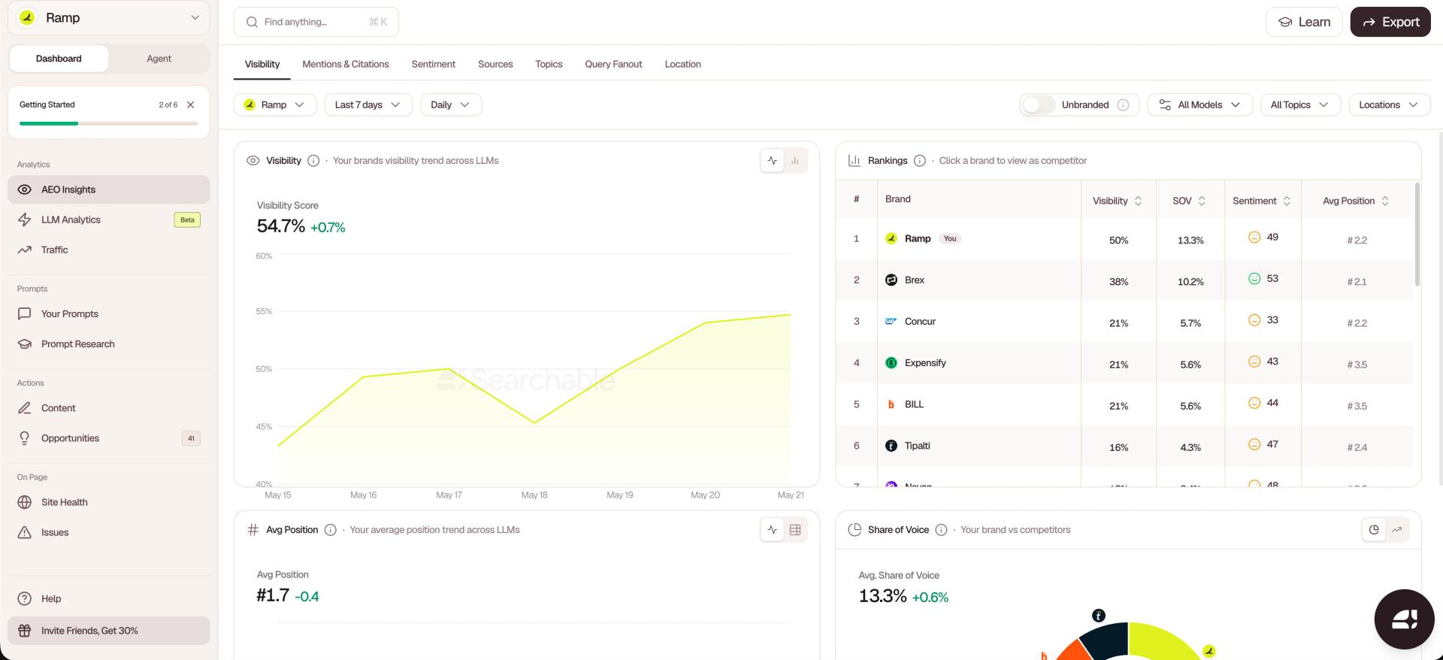Open Invite Friends, Get 30% link
This screenshot has width=1443, height=660.
[109, 631]
